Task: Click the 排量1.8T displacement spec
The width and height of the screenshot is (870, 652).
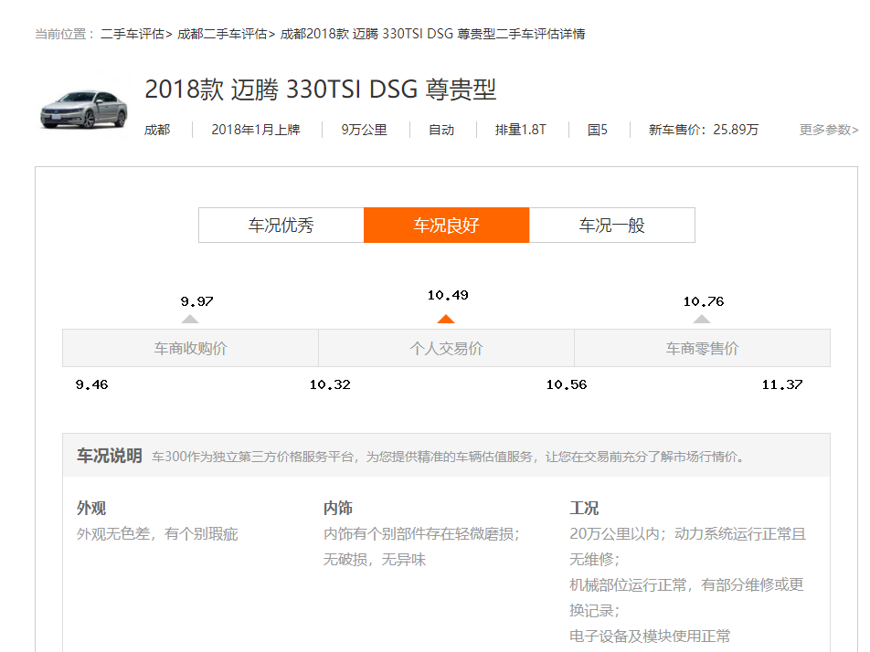Action: pos(520,130)
